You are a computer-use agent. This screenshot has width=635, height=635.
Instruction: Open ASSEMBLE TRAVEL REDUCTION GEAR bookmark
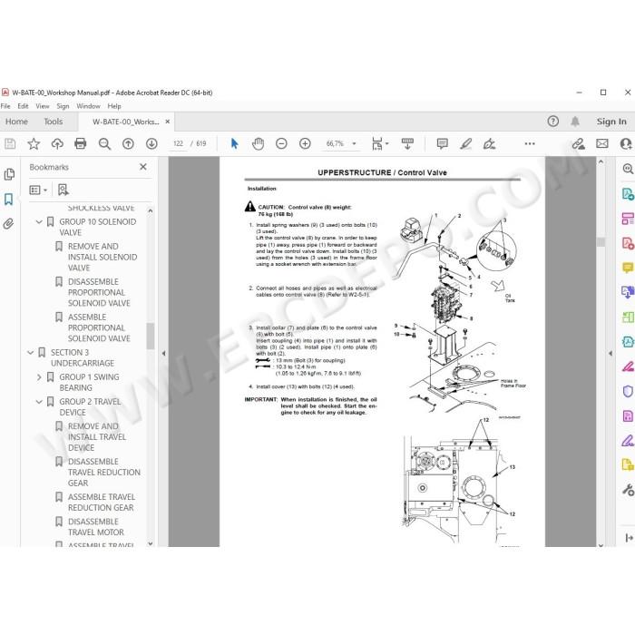coord(102,503)
